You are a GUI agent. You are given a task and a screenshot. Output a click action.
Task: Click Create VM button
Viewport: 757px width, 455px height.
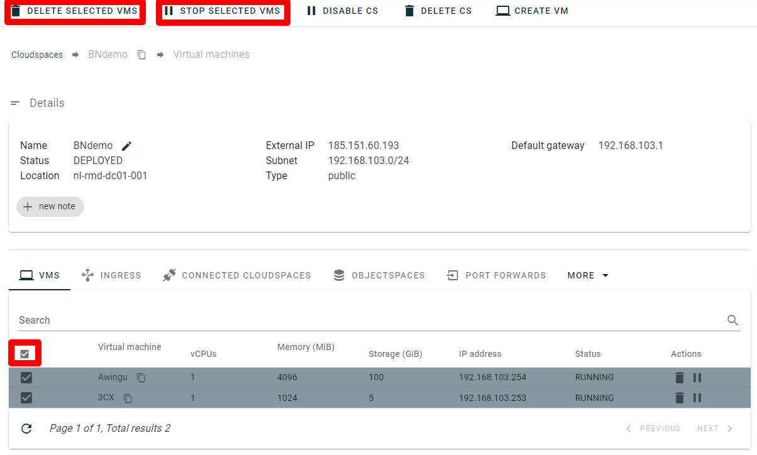coord(533,11)
